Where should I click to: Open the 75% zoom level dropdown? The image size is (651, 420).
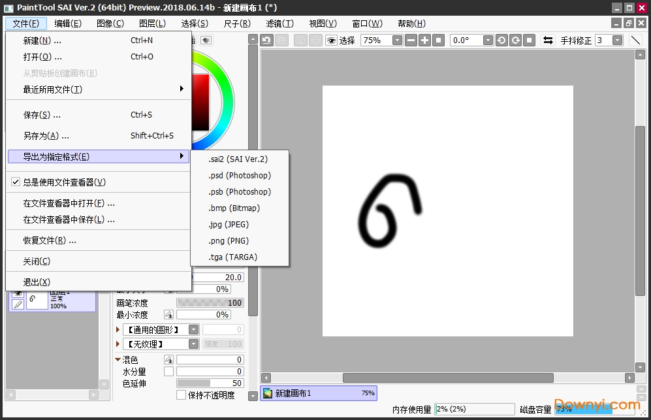pyautogui.click(x=397, y=40)
